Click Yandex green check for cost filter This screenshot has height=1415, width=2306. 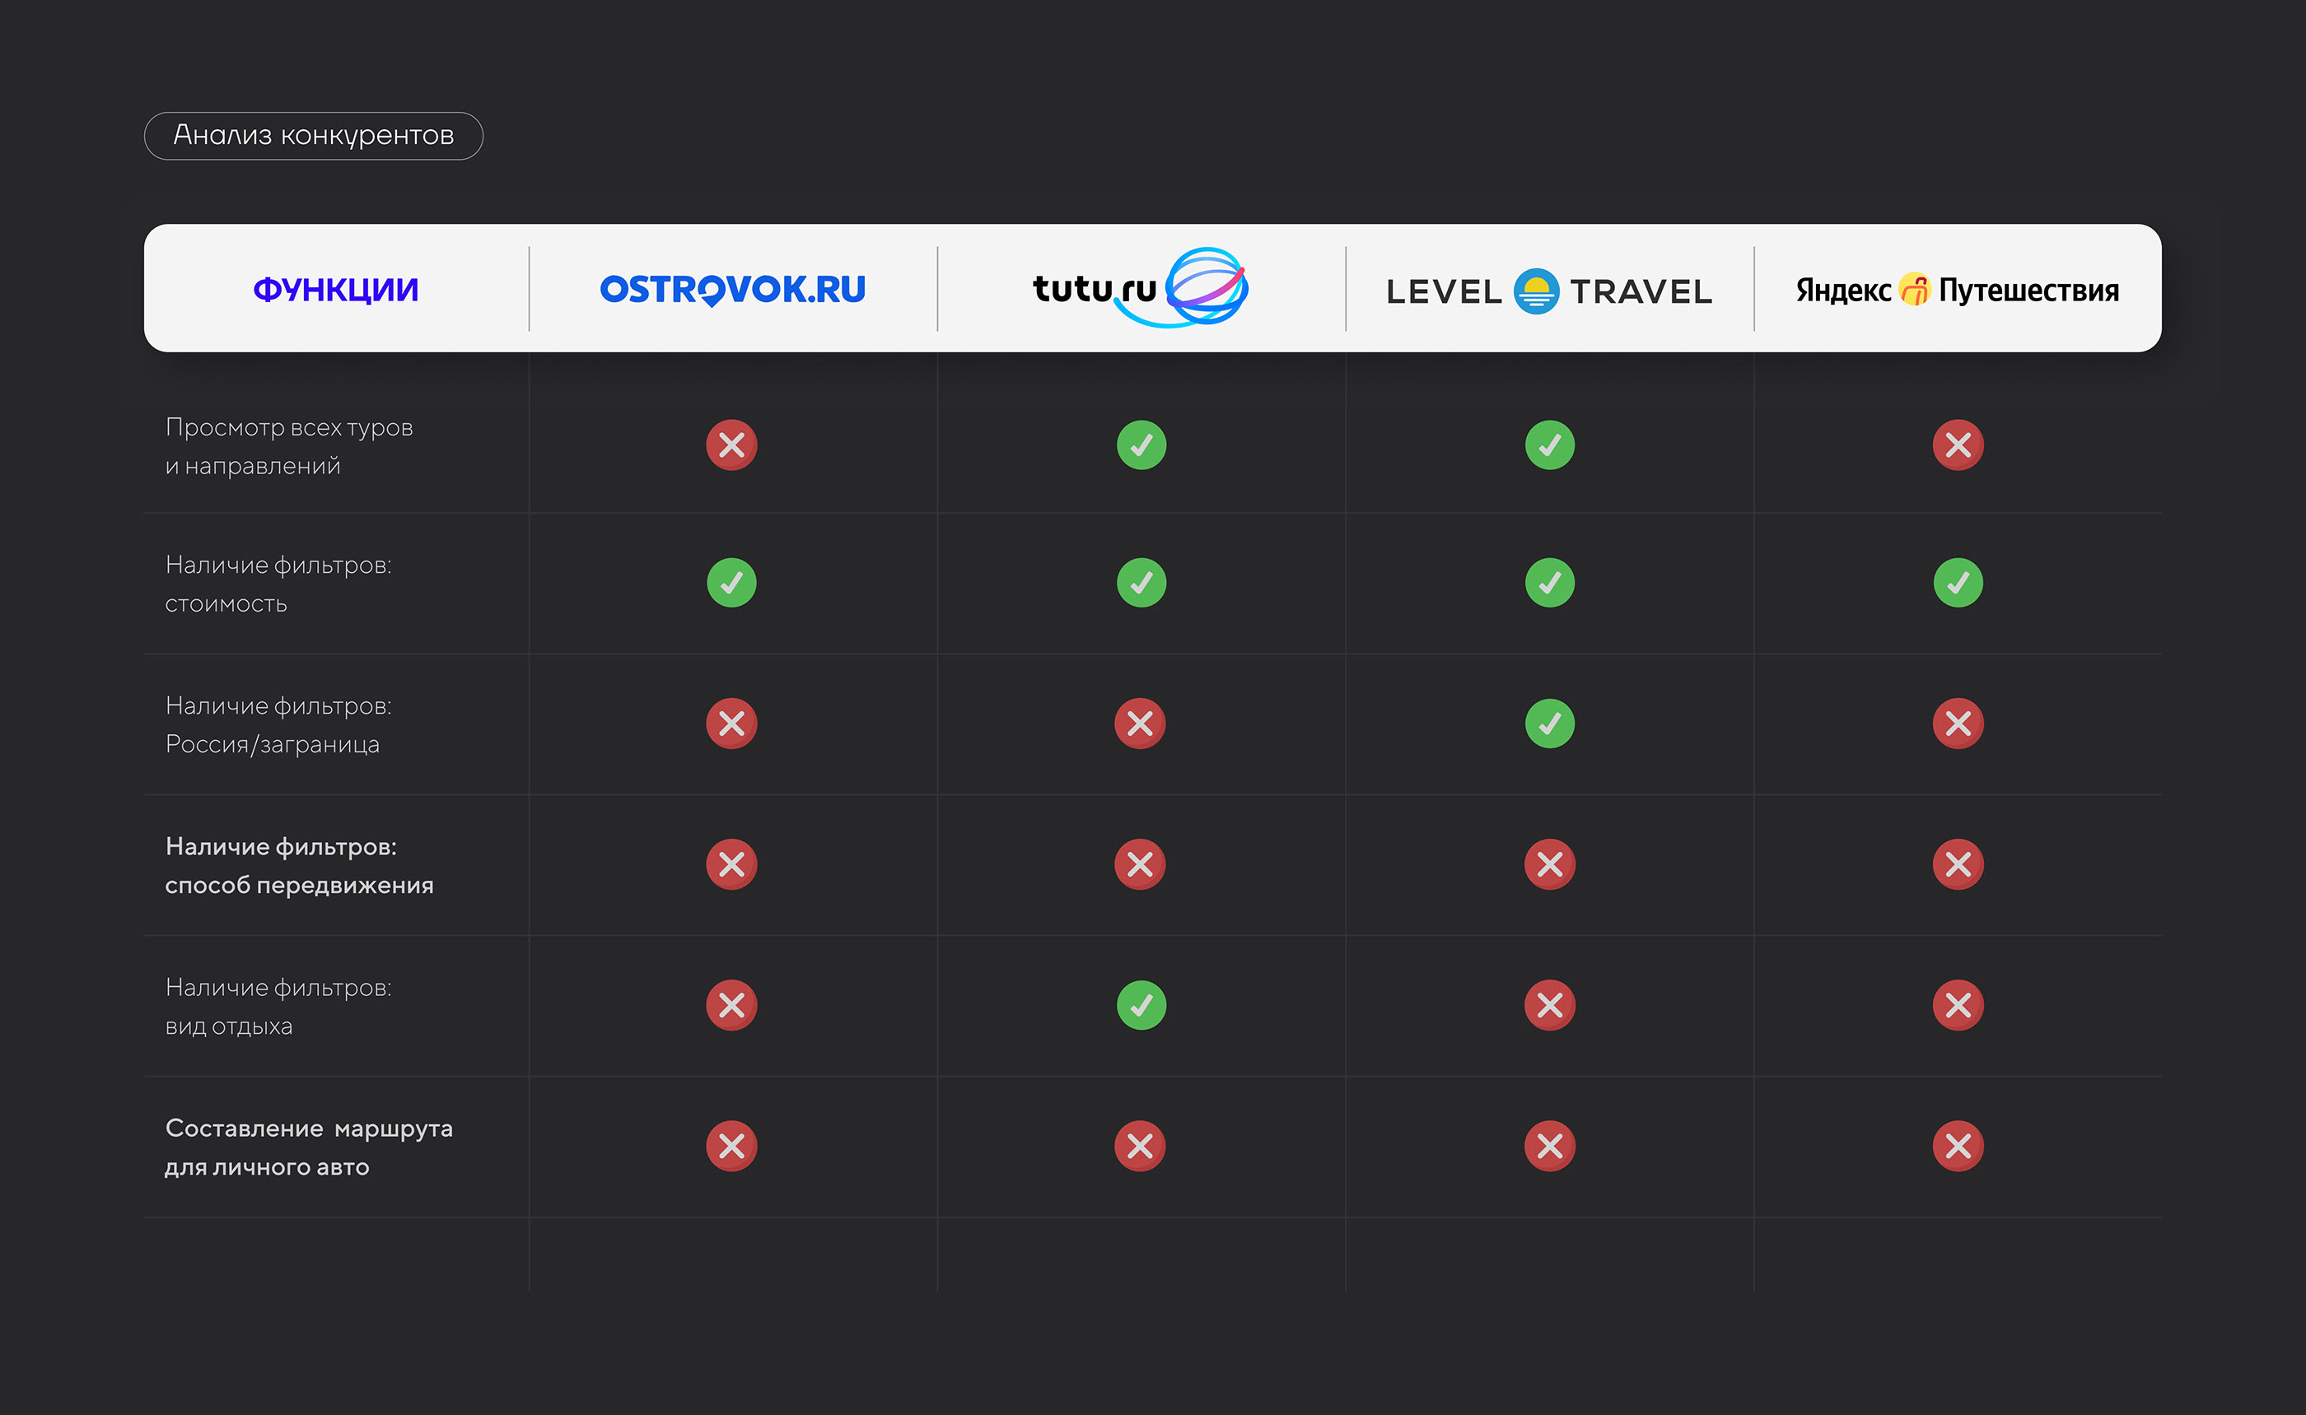click(x=1958, y=583)
